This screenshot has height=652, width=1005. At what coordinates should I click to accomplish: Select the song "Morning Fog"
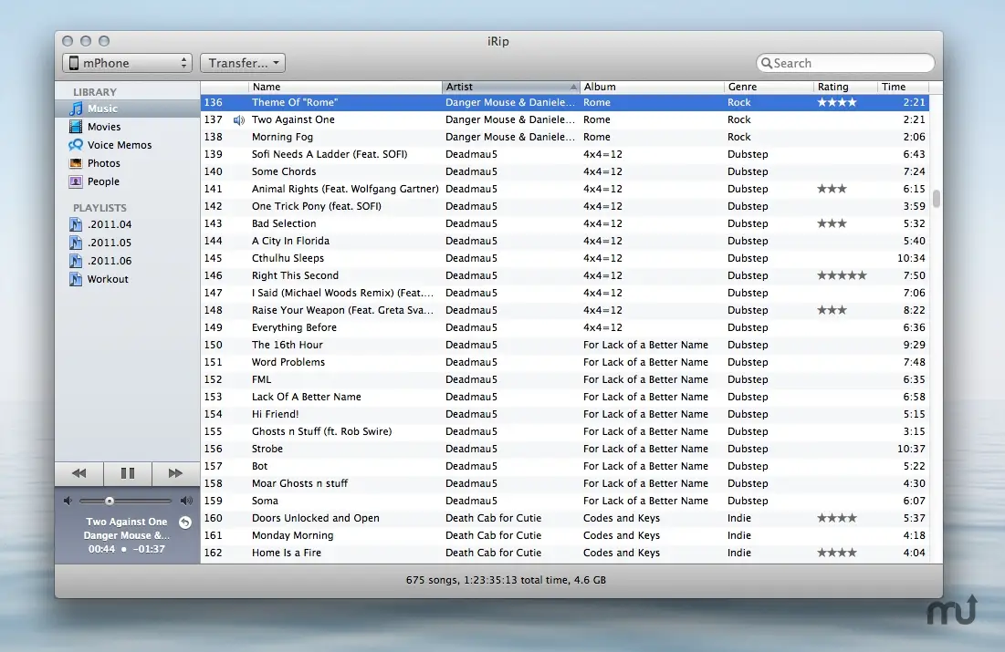point(565,137)
